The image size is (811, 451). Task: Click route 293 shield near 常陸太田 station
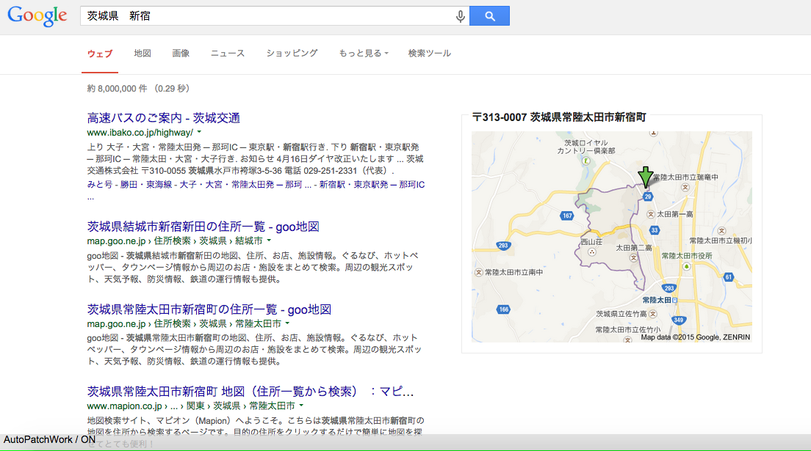click(x=668, y=288)
